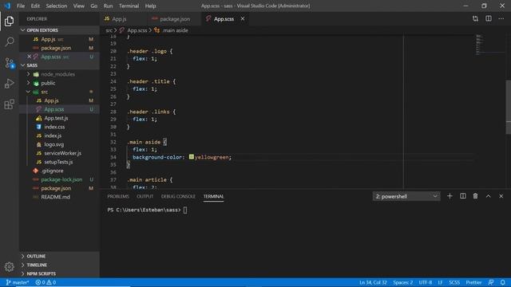Click the master branch indicator
This screenshot has height=287, width=511.
pos(18,282)
